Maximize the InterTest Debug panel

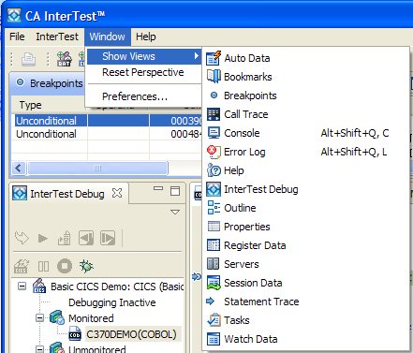pyautogui.click(x=175, y=191)
